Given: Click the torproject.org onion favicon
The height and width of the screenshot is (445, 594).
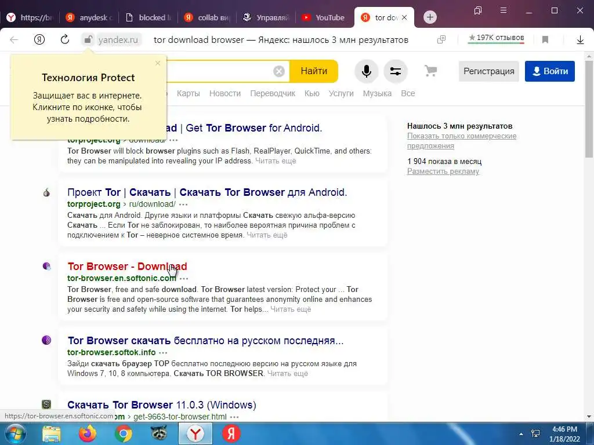Looking at the screenshot, I should (46, 192).
